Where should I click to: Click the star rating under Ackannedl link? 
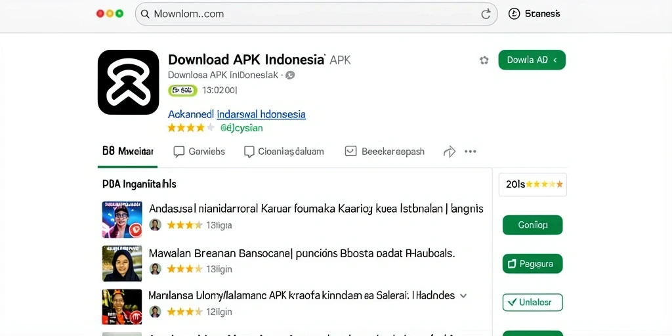click(x=191, y=128)
